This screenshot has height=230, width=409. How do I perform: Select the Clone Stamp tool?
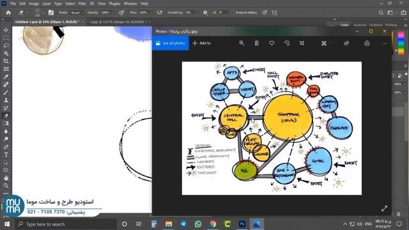6,100
